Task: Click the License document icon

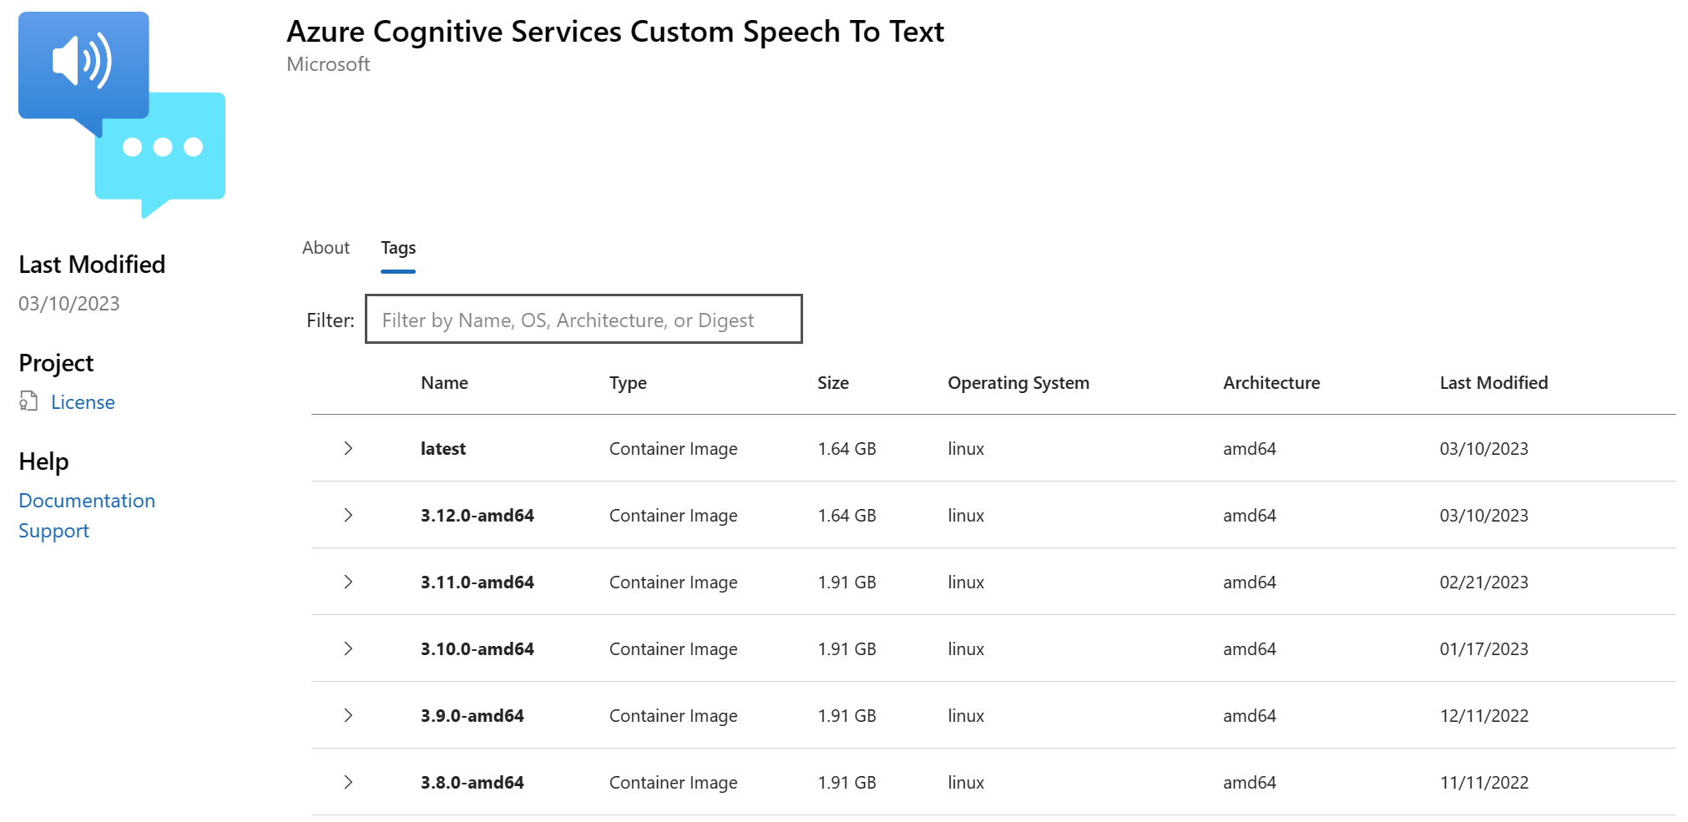Action: pyautogui.click(x=28, y=401)
